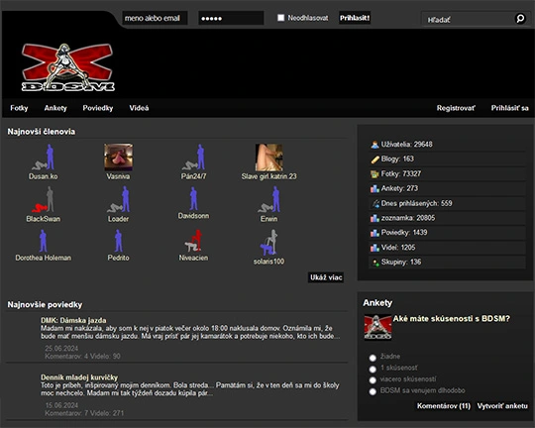Click the Fotky: 73327 stat text
Image resolution: width=535 pixels, height=428 pixels.
coord(401,173)
